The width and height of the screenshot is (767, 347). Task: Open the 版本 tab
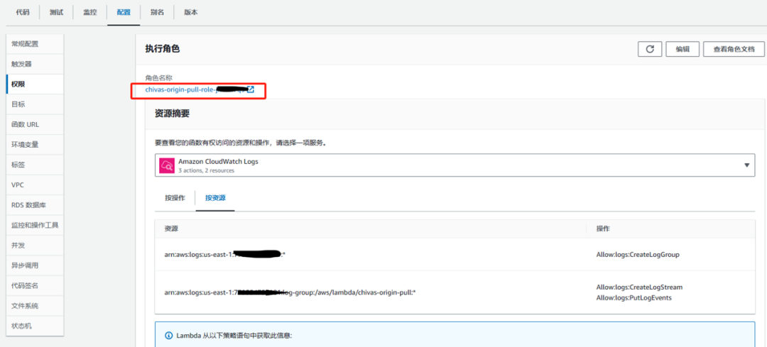click(x=191, y=12)
